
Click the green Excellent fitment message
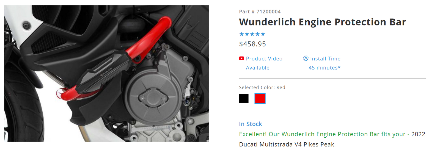coord(322,134)
